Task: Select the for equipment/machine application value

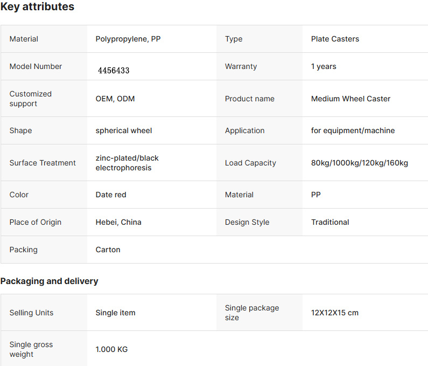Action: [x=353, y=130]
